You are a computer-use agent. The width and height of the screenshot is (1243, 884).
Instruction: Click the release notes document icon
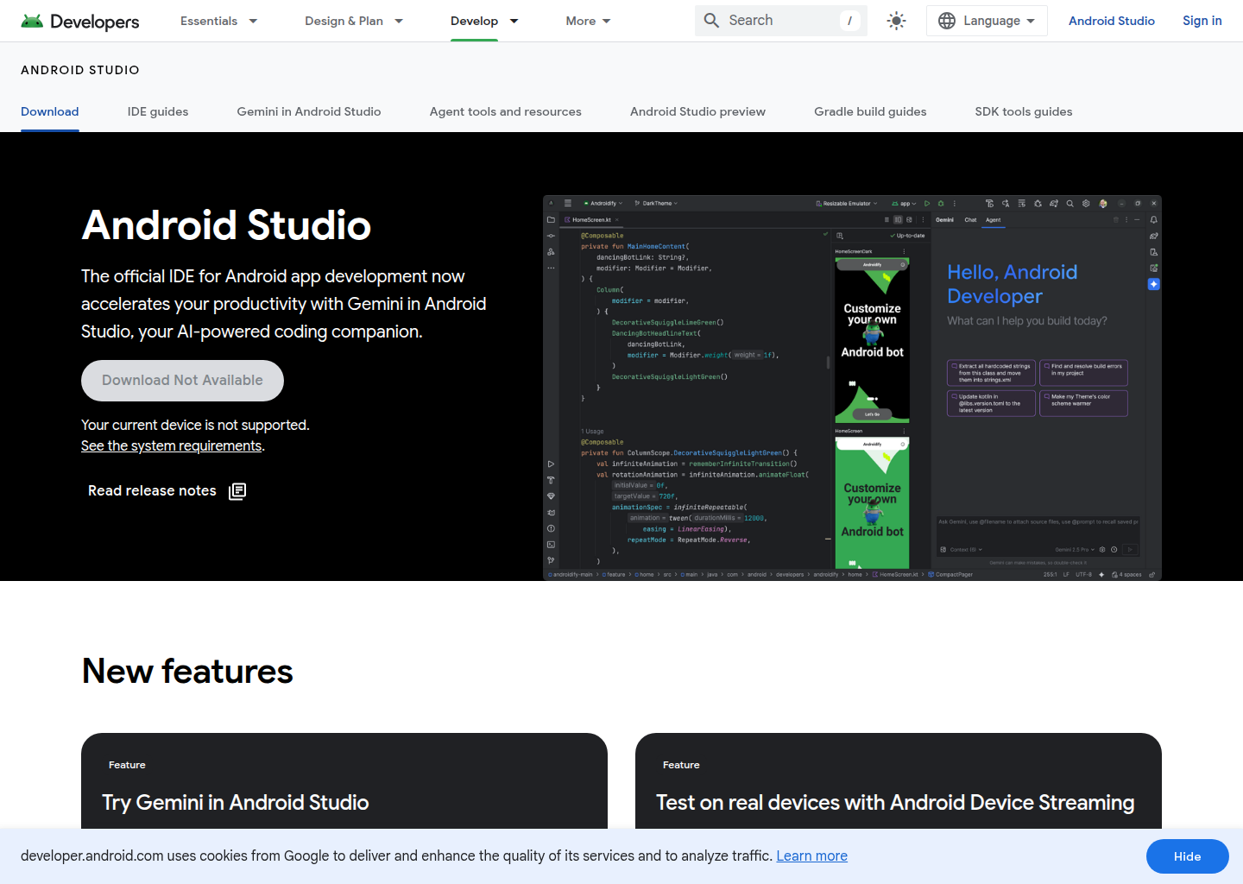pyautogui.click(x=237, y=491)
